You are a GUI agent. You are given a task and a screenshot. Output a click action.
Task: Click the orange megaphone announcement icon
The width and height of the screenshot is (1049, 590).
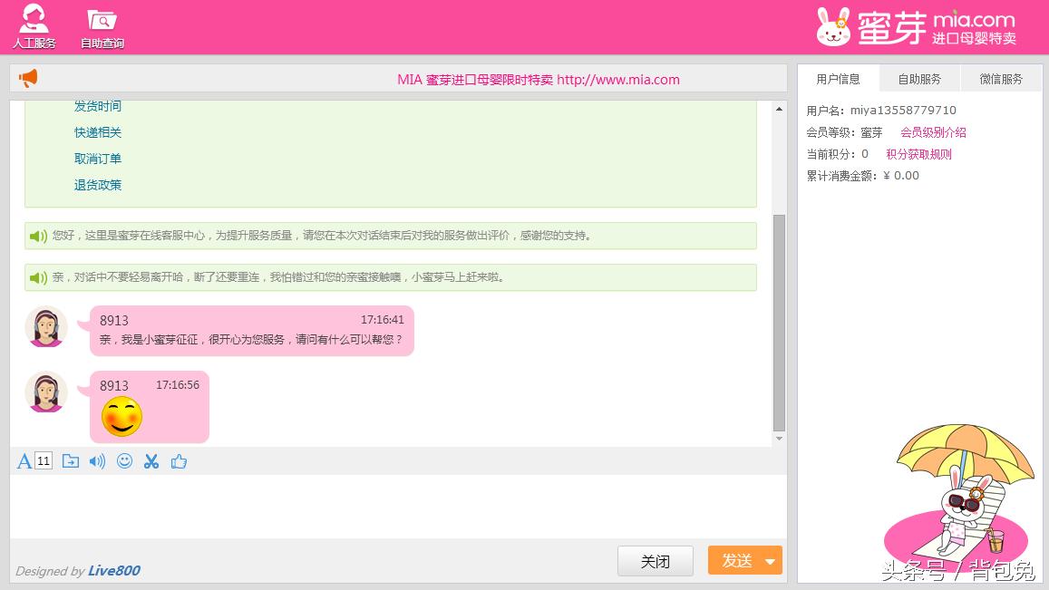[x=29, y=79]
